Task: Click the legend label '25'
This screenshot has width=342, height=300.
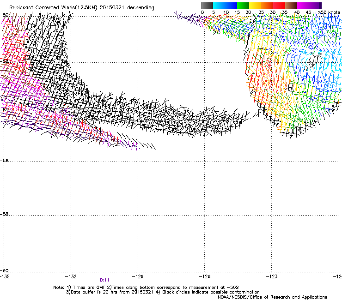Action: point(261,12)
